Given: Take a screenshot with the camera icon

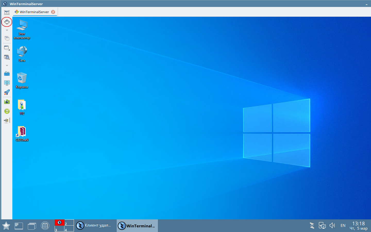Looking at the screenshot, I should pyautogui.click(x=7, y=102).
